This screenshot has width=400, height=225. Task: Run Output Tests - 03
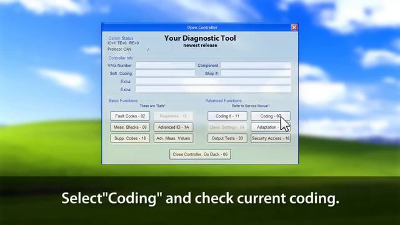(x=227, y=138)
